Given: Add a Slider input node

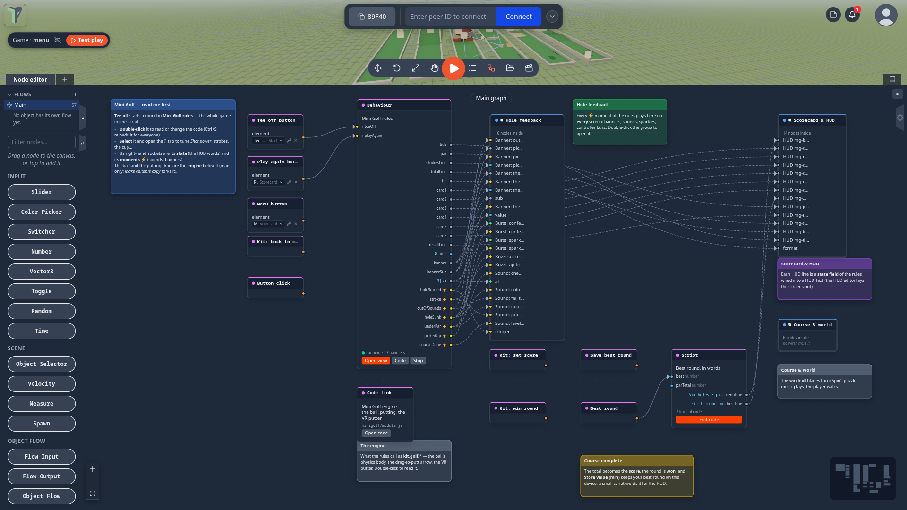Looking at the screenshot, I should [42, 192].
